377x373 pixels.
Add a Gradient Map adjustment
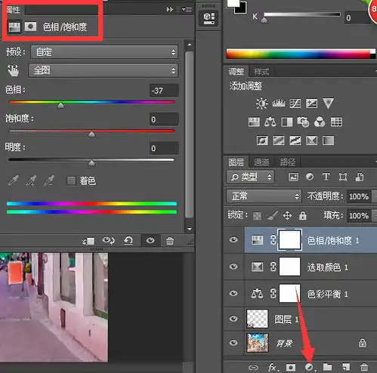[x=328, y=140]
